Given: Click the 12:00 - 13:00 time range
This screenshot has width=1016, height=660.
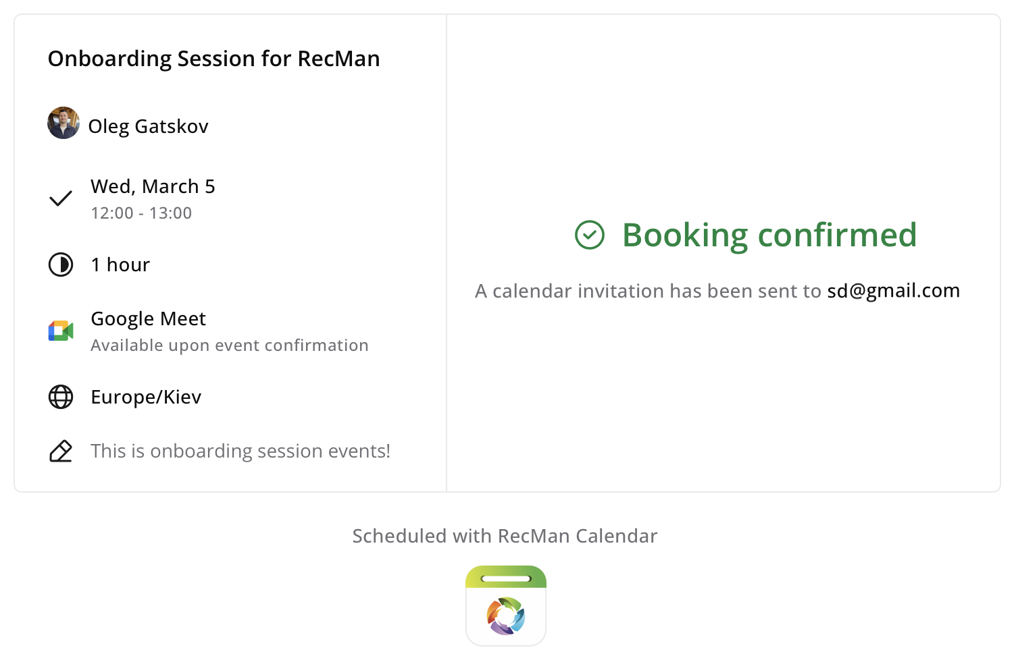Looking at the screenshot, I should tap(141, 213).
